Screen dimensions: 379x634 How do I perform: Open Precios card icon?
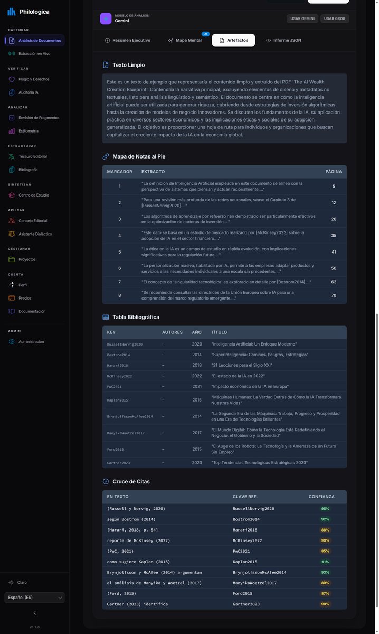(12, 298)
